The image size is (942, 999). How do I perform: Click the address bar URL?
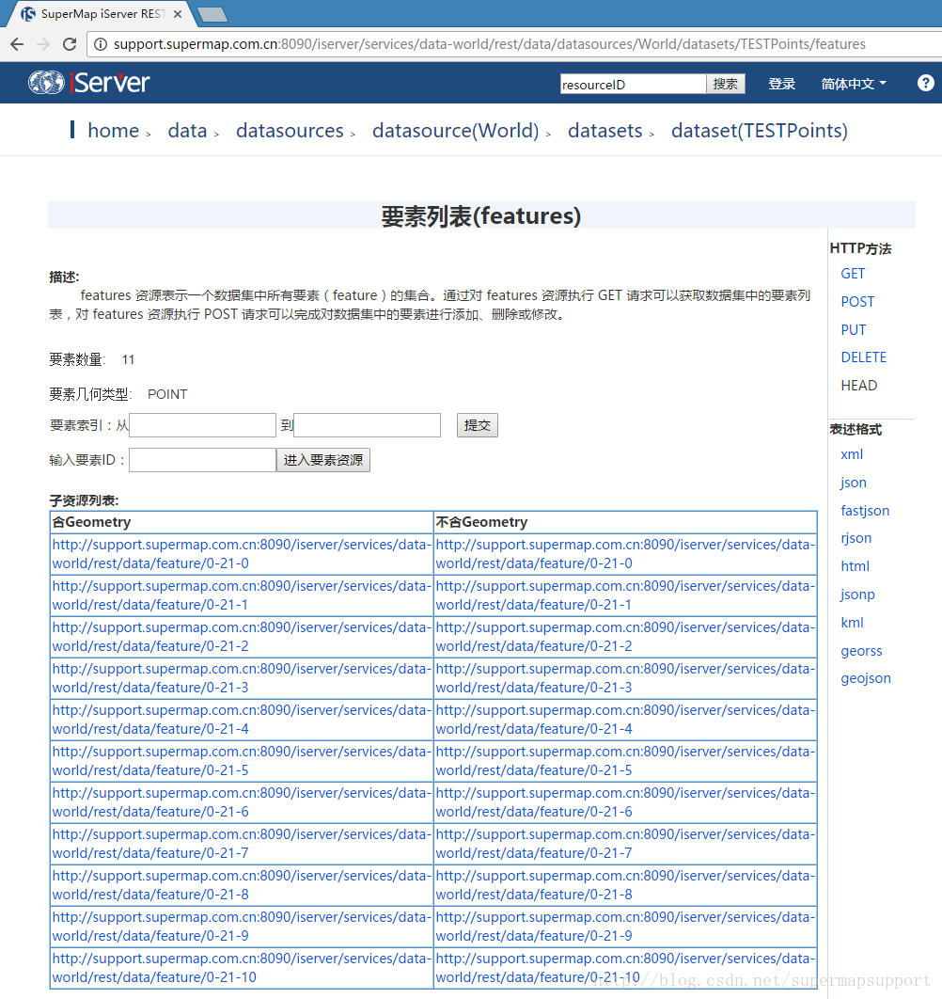pos(489,44)
